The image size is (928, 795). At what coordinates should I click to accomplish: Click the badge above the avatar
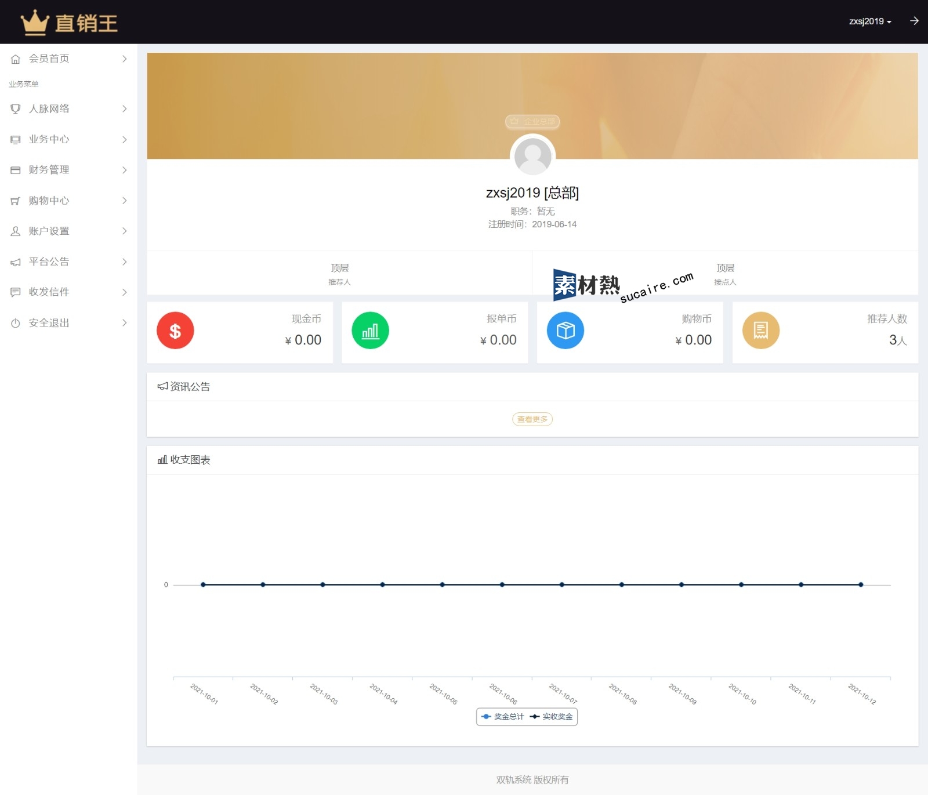coord(532,121)
